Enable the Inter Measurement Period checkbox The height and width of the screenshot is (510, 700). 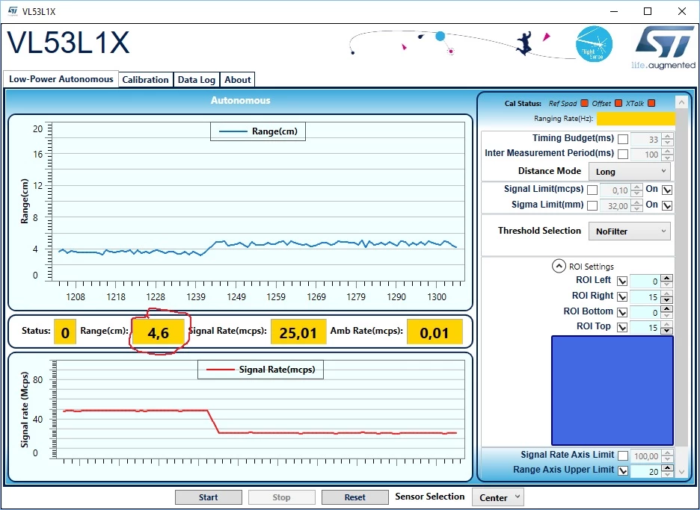point(623,155)
